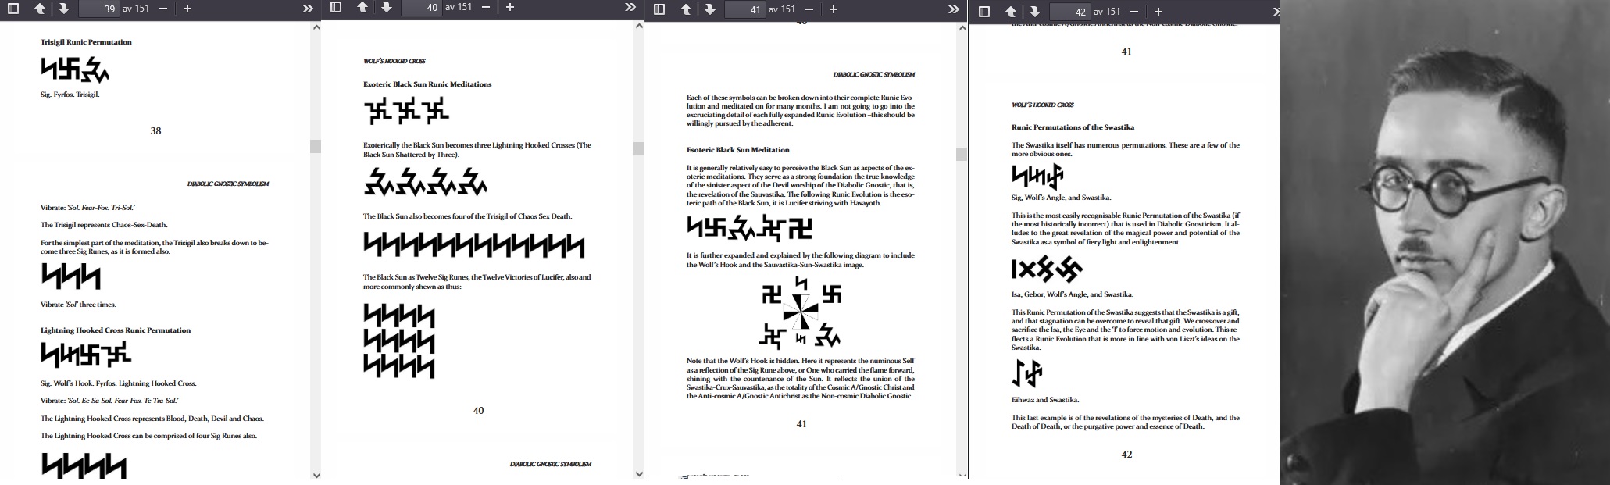The width and height of the screenshot is (1610, 485).
Task: Go to next page in the page 39 viewer
Action: 63,9
